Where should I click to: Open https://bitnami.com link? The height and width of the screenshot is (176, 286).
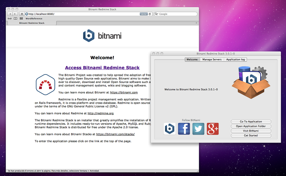124,92
